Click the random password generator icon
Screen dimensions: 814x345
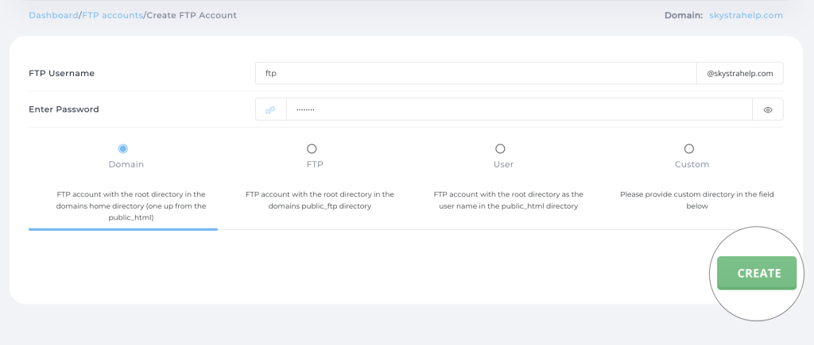click(x=270, y=109)
